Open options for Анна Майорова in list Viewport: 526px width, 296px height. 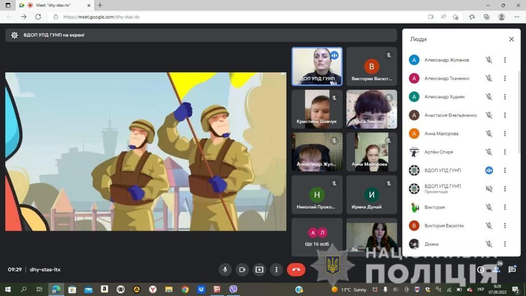pos(504,134)
